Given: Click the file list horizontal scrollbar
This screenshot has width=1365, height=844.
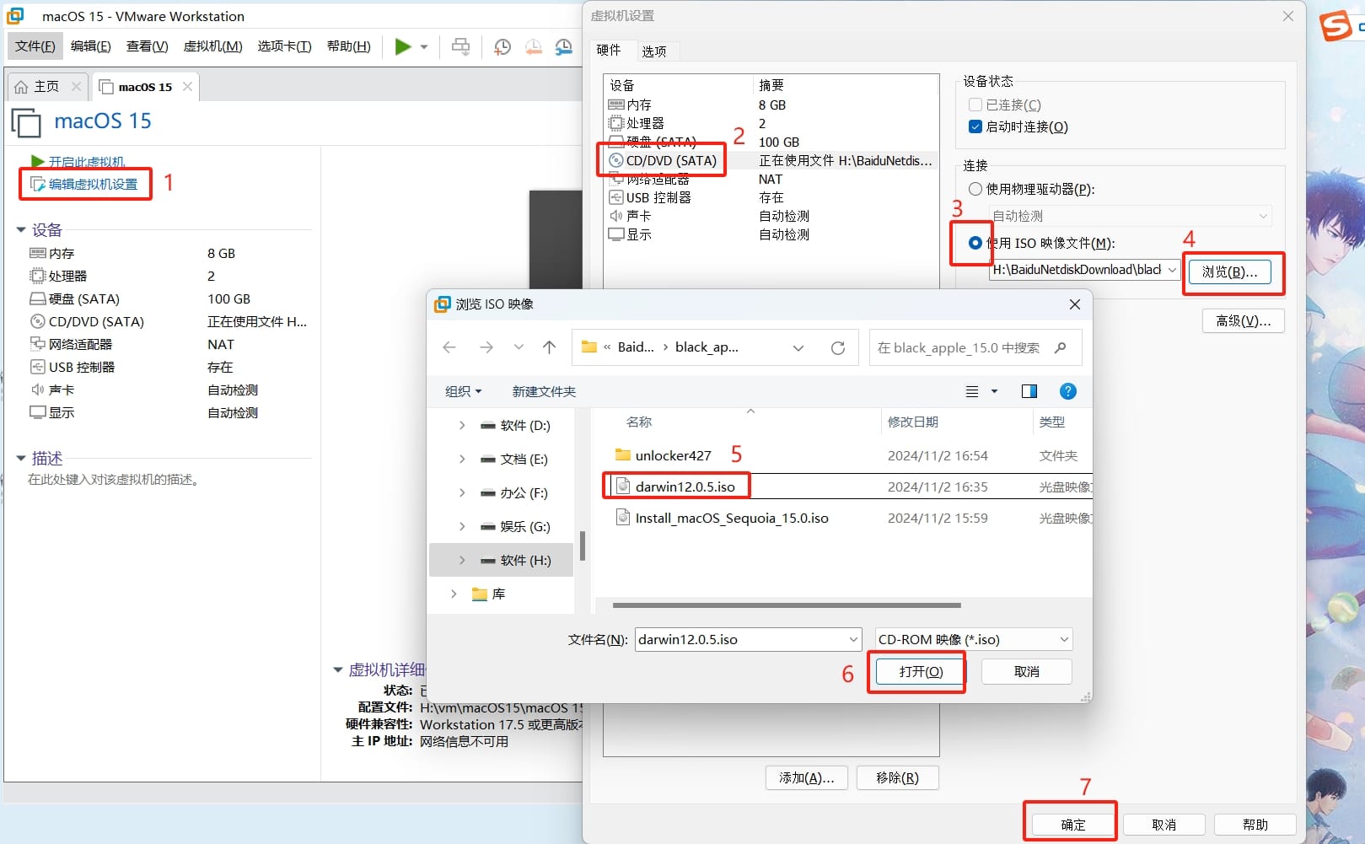Looking at the screenshot, I should click(x=787, y=605).
